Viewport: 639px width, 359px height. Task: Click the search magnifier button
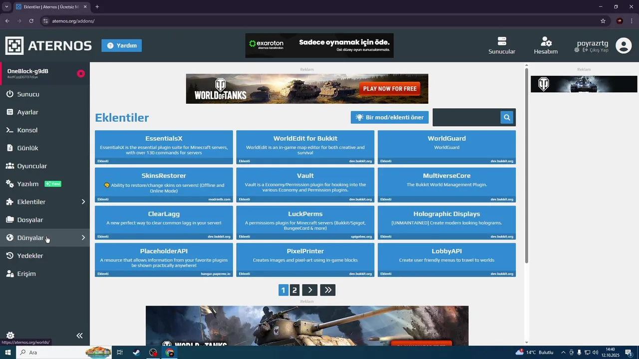point(507,117)
